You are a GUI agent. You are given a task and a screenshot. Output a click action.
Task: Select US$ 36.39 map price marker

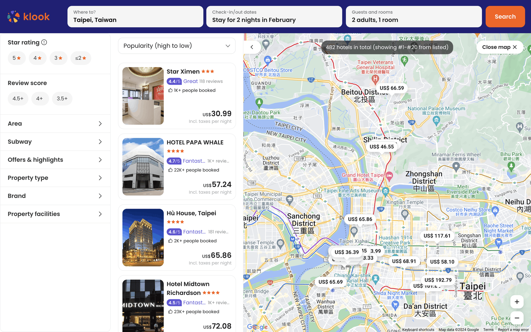click(x=347, y=252)
